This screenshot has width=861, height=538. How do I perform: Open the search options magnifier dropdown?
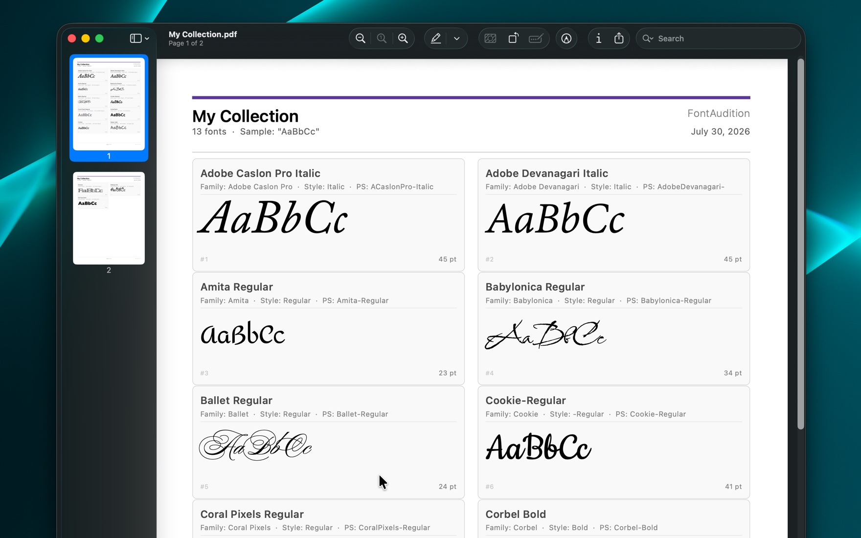[648, 39]
